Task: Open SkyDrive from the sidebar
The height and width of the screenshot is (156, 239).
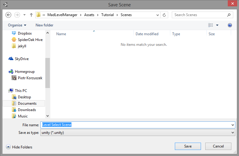Action: pyautogui.click(x=22, y=59)
